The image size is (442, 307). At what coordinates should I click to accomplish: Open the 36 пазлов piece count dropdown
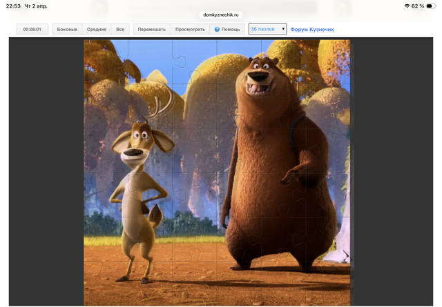pyautogui.click(x=267, y=30)
